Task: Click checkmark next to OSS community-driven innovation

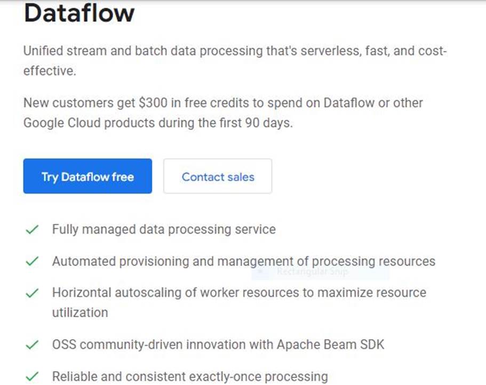Action: [32, 344]
